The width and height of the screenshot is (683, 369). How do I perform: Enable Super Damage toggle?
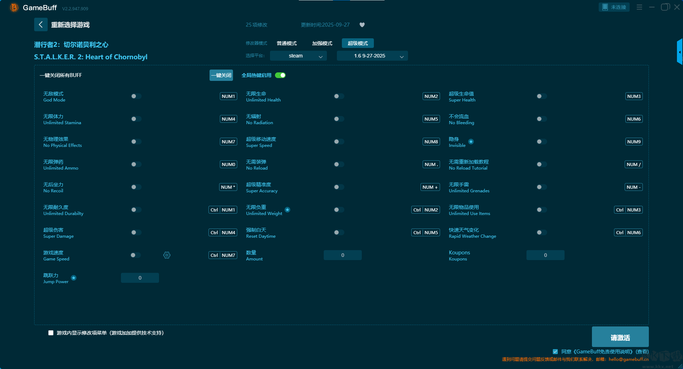(x=136, y=232)
